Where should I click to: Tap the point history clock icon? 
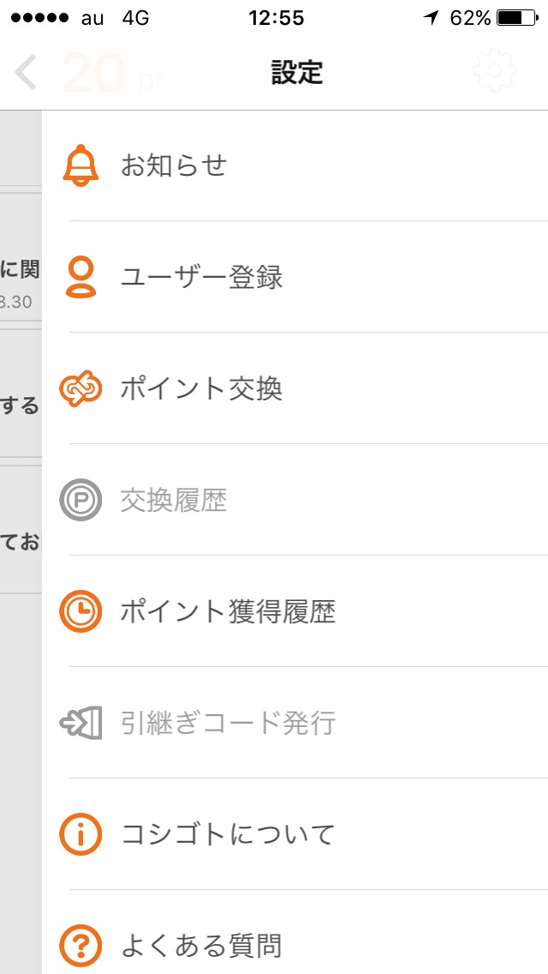(x=81, y=611)
